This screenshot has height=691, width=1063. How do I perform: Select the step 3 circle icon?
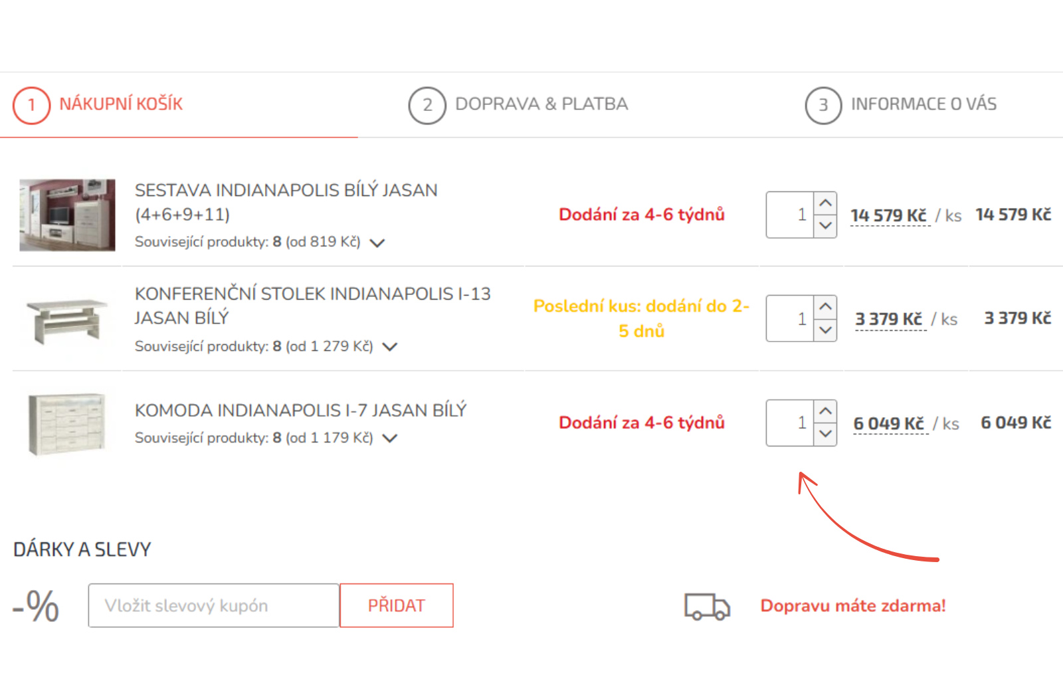point(824,104)
